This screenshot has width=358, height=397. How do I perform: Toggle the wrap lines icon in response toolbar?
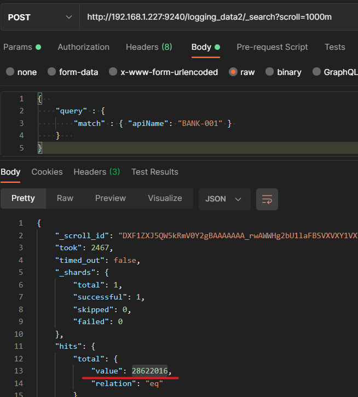pyautogui.click(x=267, y=199)
